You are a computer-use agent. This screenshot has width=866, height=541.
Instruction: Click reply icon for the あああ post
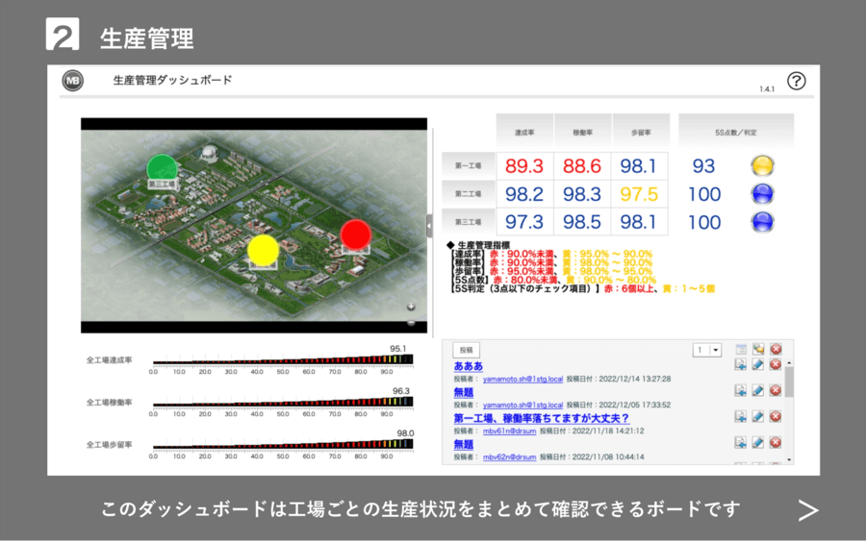tap(741, 364)
